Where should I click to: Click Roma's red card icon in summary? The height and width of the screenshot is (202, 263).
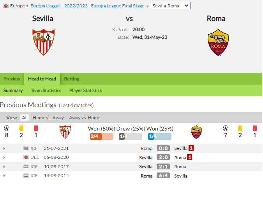[254, 128]
